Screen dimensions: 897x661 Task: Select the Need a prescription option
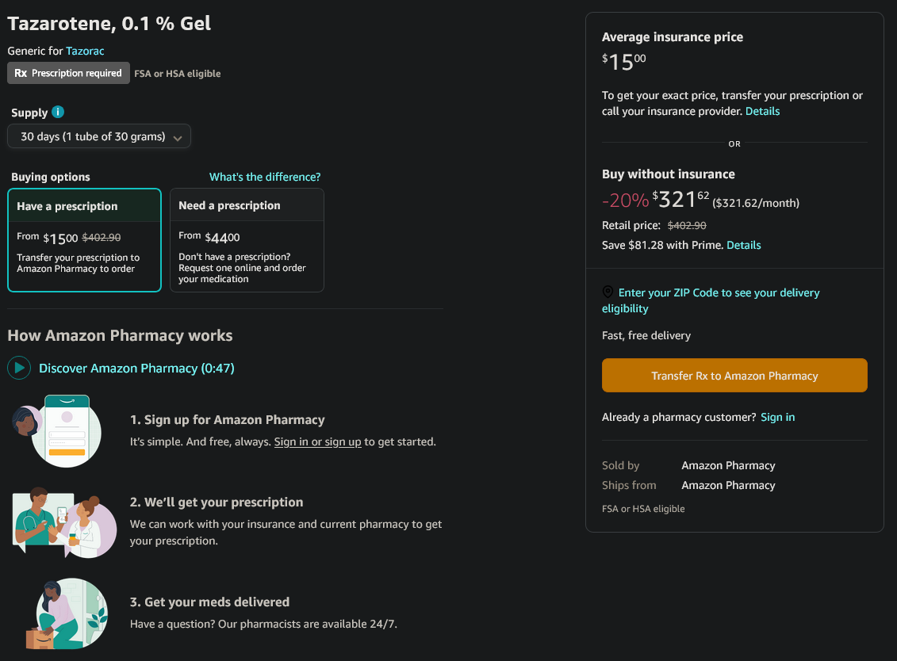247,240
